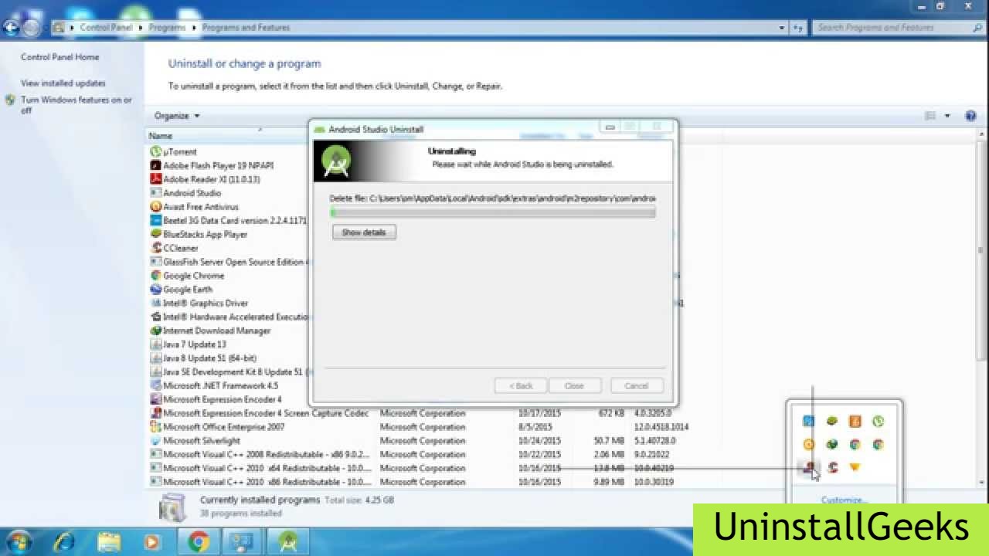Select Microsoft Visual C++ 2008 Redistributable entry
This screenshot has height=556, width=989.
pyautogui.click(x=267, y=455)
